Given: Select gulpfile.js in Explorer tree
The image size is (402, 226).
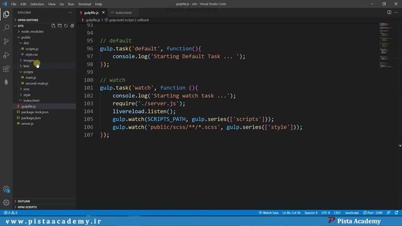Looking at the screenshot, I should point(45,106).
